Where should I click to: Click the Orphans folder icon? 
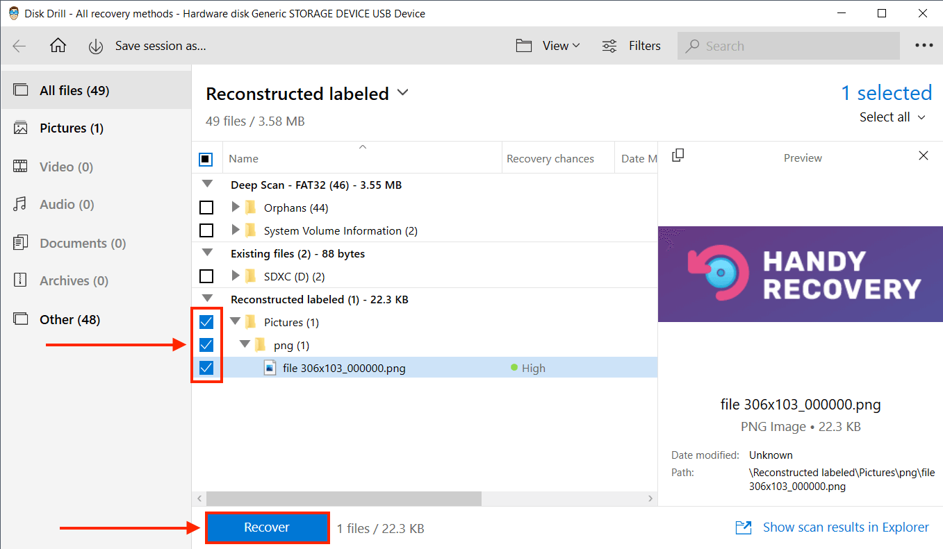251,208
